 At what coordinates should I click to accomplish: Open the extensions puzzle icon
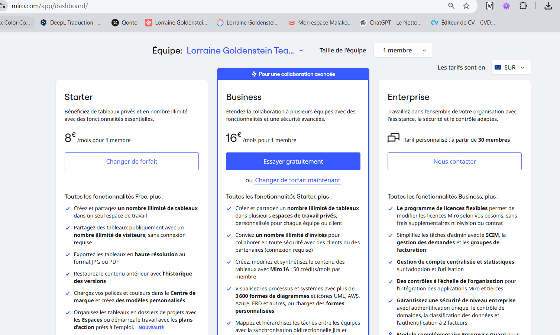click(523, 6)
